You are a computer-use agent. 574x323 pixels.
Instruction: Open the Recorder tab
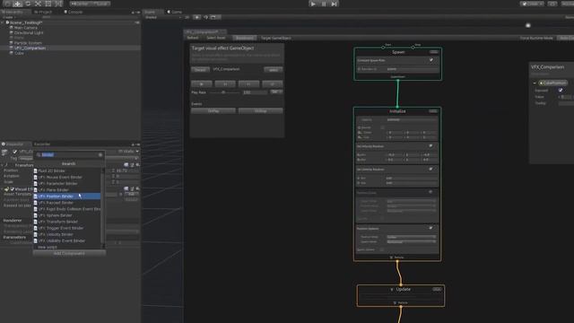click(42, 144)
